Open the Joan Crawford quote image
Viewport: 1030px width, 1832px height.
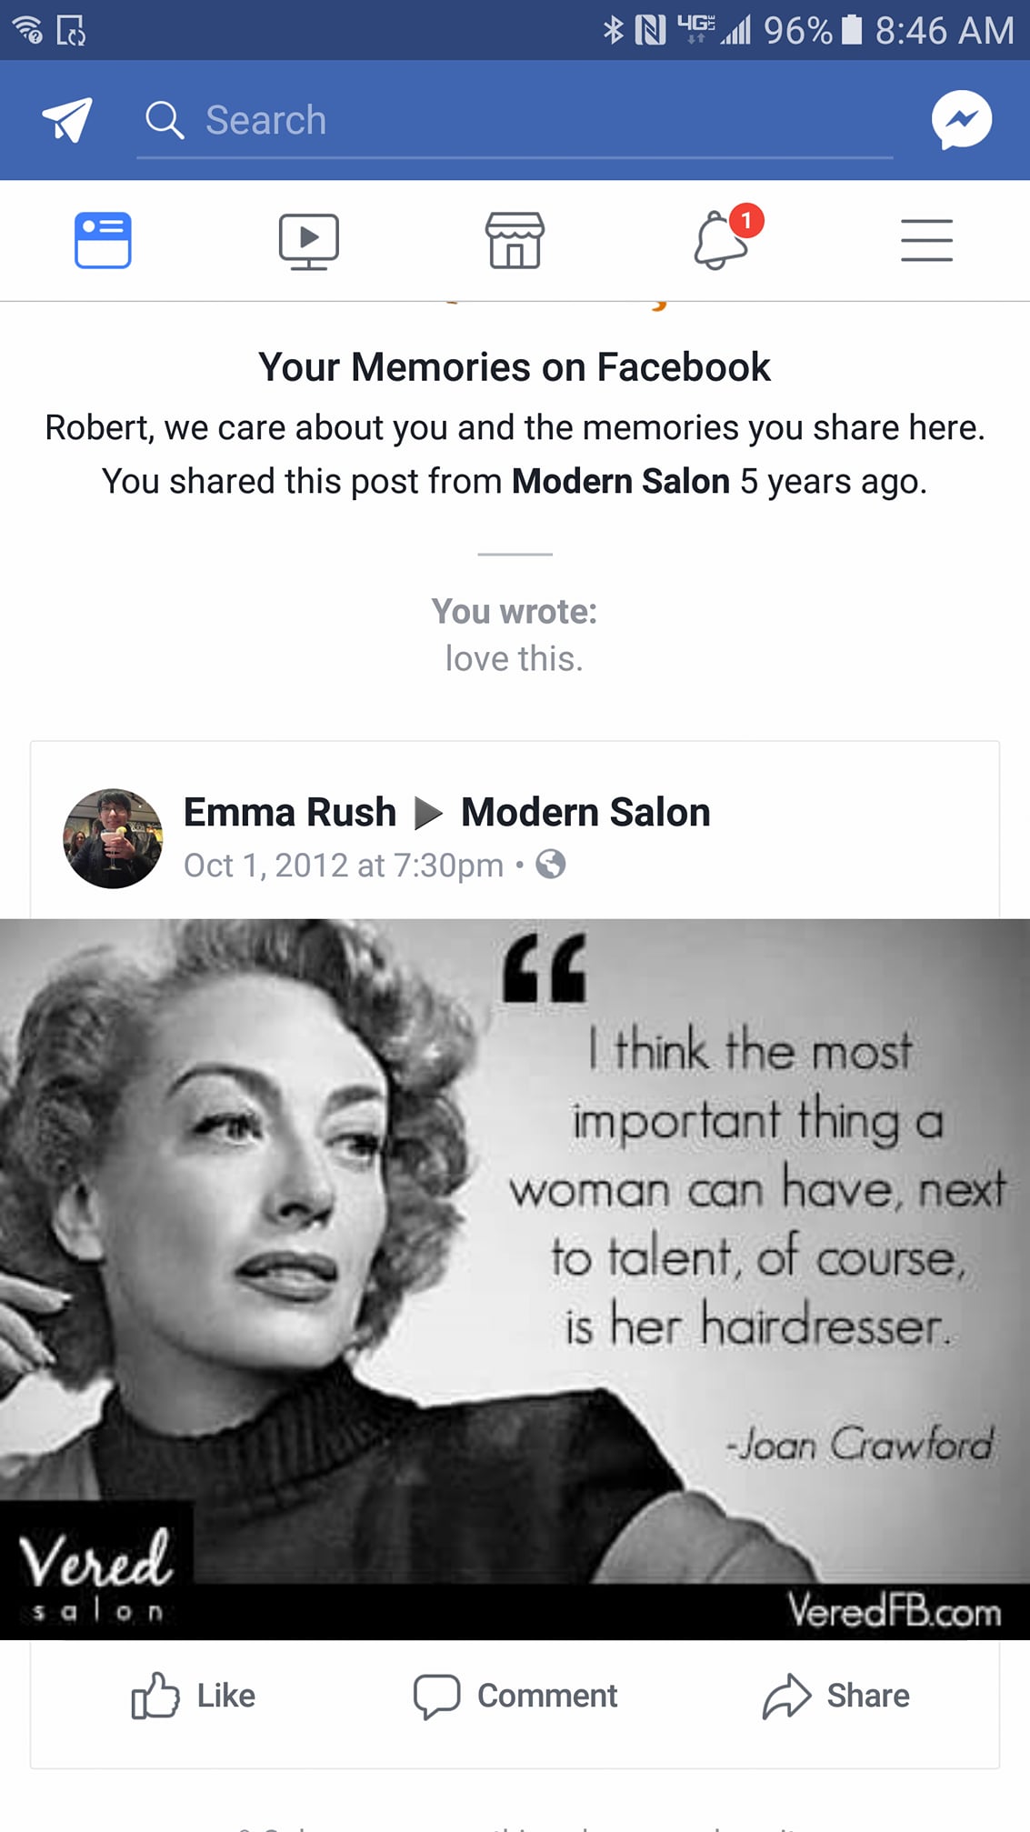515,1279
